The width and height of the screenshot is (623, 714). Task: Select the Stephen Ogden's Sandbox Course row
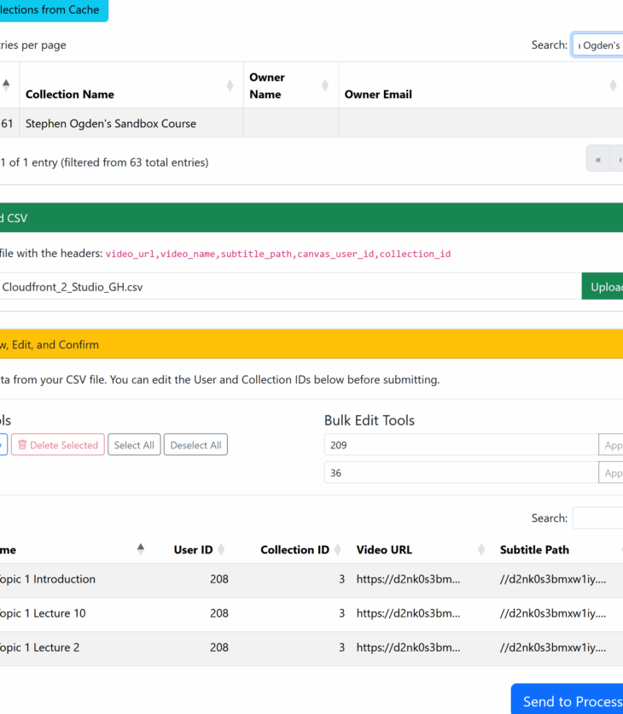coord(111,124)
